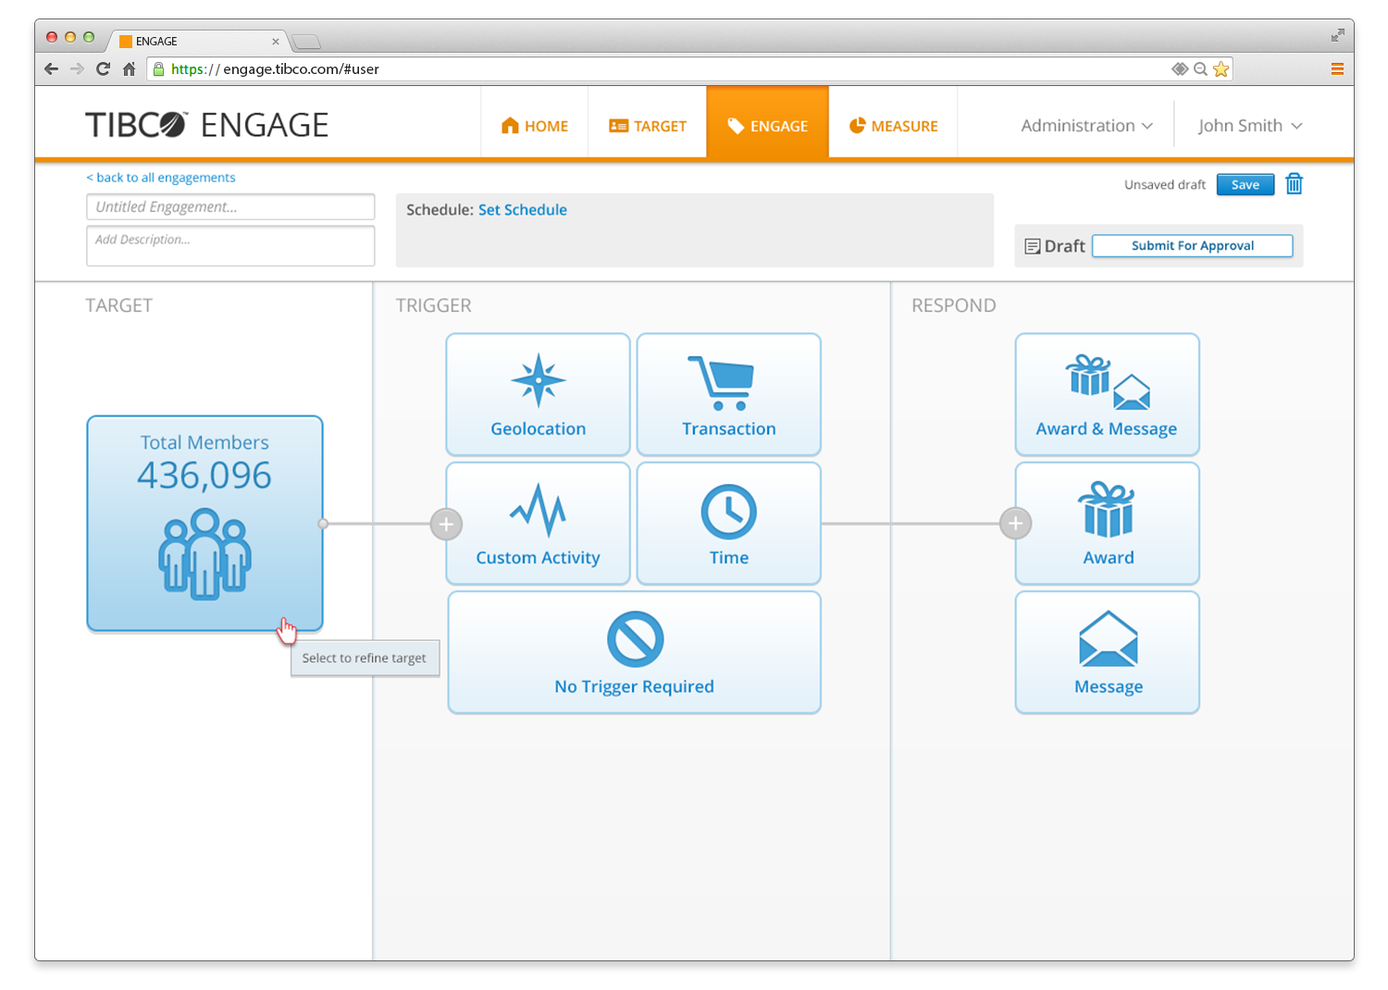Image resolution: width=1388 pixels, height=990 pixels.
Task: Choose the Custom Activity trigger
Action: [x=538, y=524]
